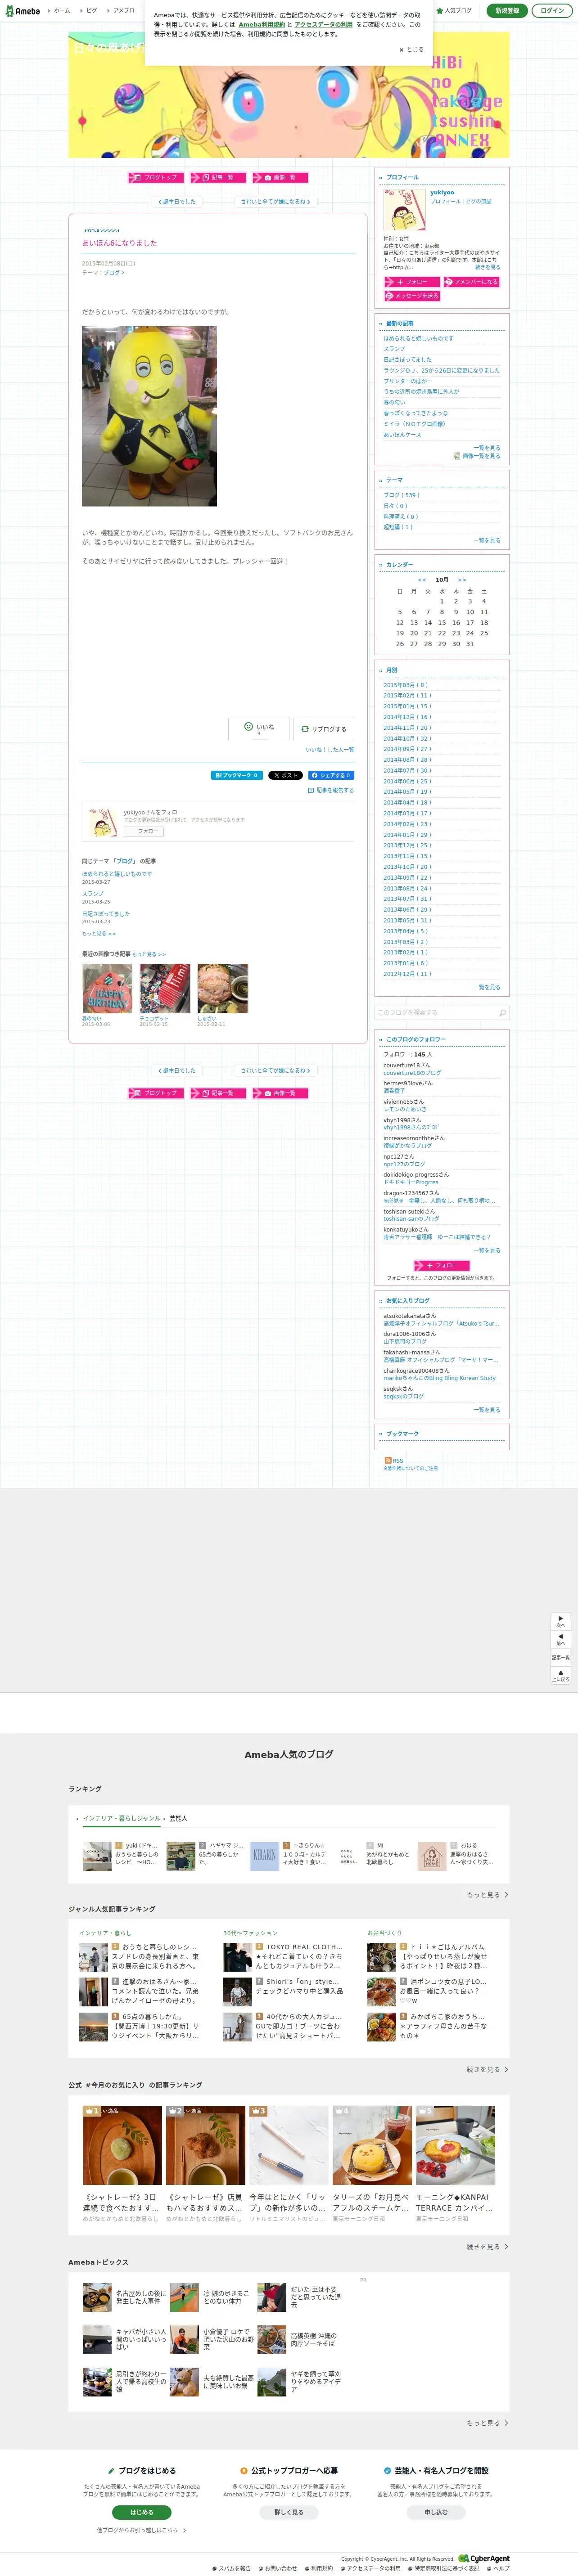This screenshot has height=2576, width=578.
Task: Share via the B!ブックマーク Hatena button
Action: [237, 775]
